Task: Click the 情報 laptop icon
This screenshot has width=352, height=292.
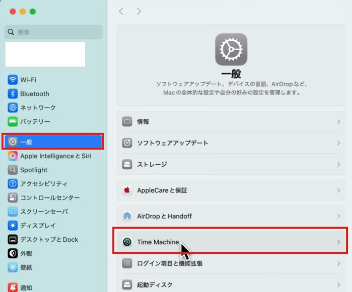Action: [x=127, y=122]
